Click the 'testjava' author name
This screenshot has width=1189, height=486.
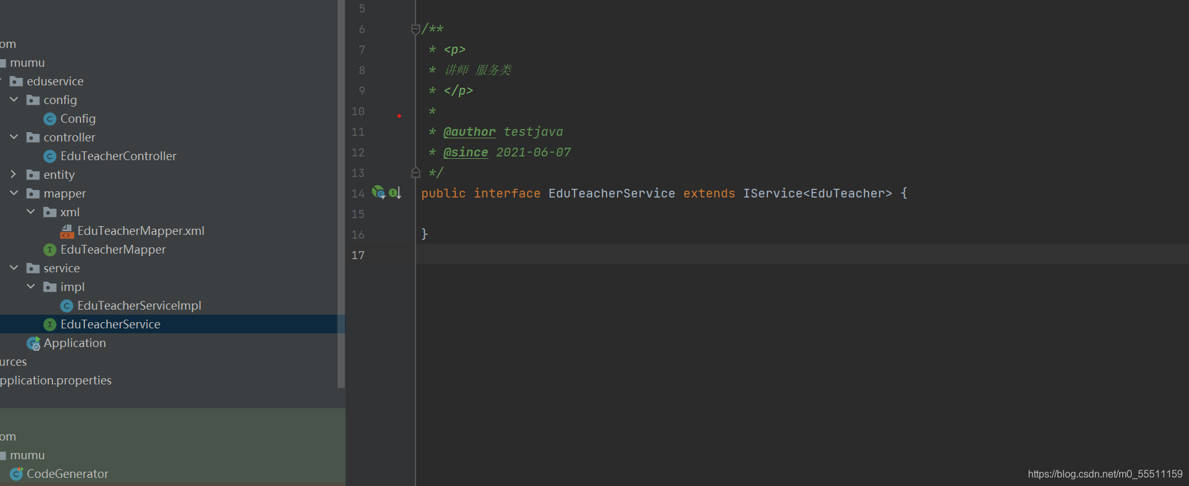533,131
